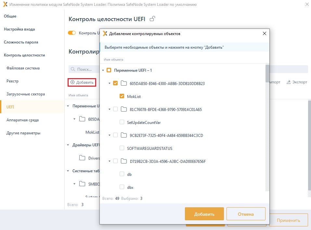Click the search magnifier icon

tap(73, 69)
